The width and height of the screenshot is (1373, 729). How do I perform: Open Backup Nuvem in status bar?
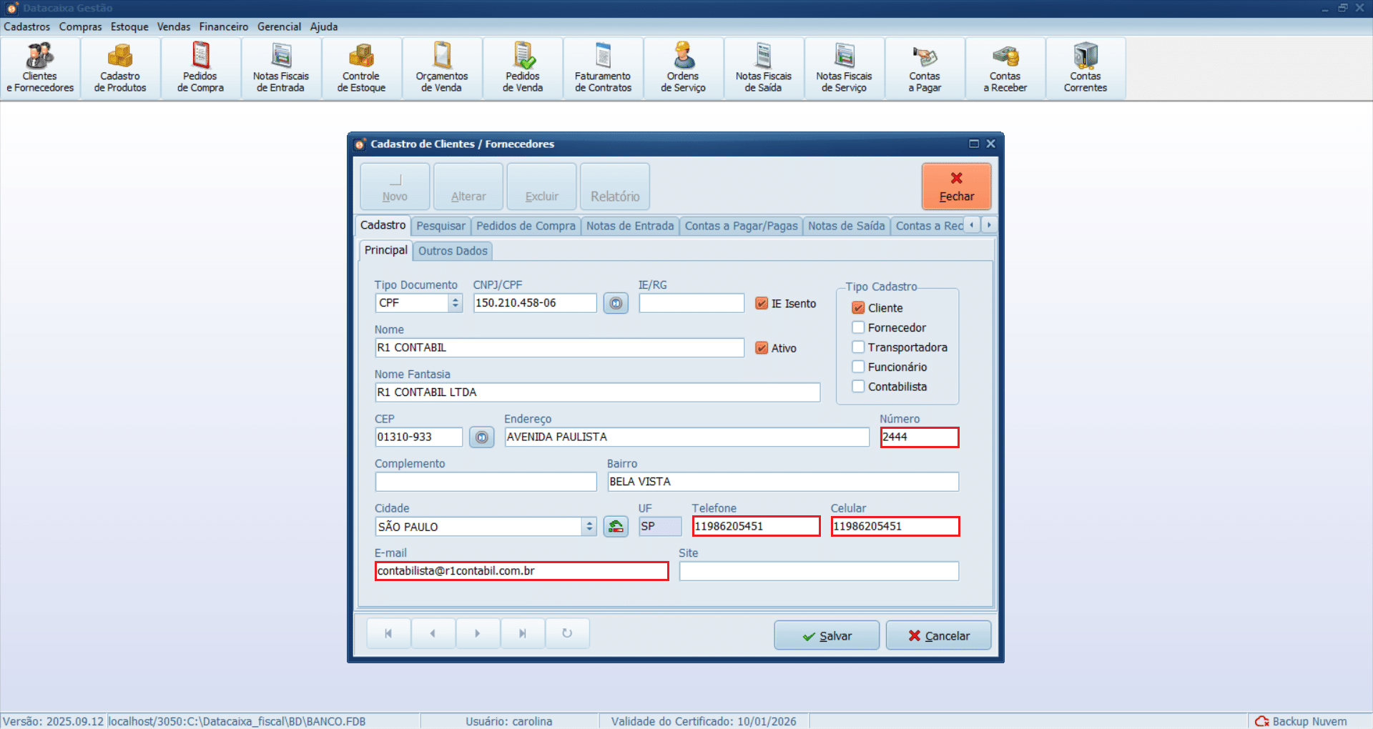pos(1301,721)
